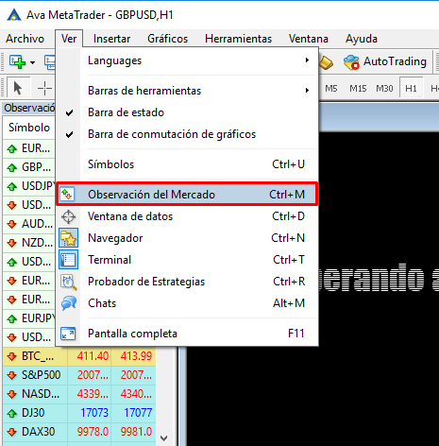The width and height of the screenshot is (439, 446).
Task: Click DAX30 ask value 9981.0
Action: (136, 432)
